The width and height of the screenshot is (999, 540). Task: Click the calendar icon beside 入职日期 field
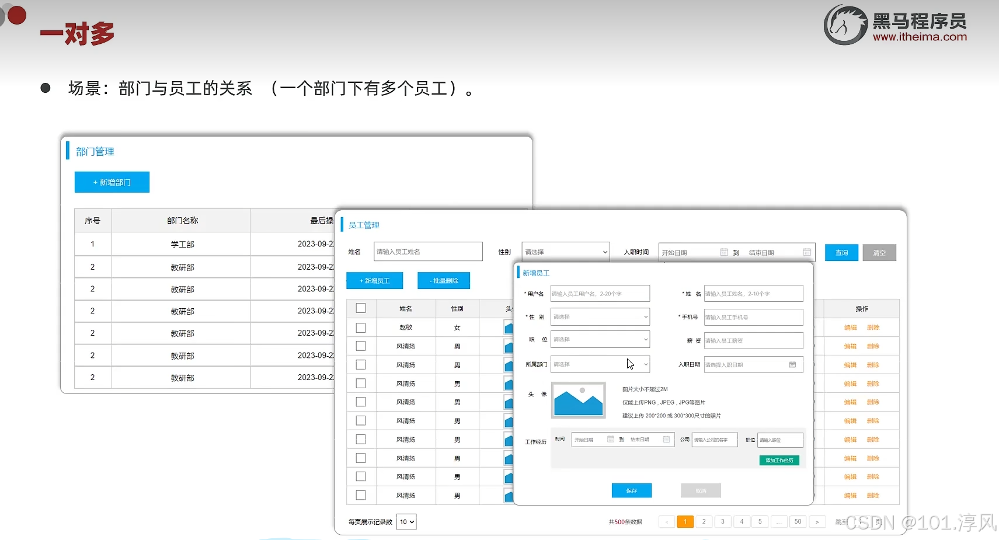coord(792,364)
